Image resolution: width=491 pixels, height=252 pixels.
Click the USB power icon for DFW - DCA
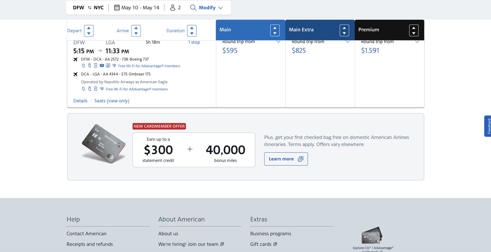coord(90,66)
